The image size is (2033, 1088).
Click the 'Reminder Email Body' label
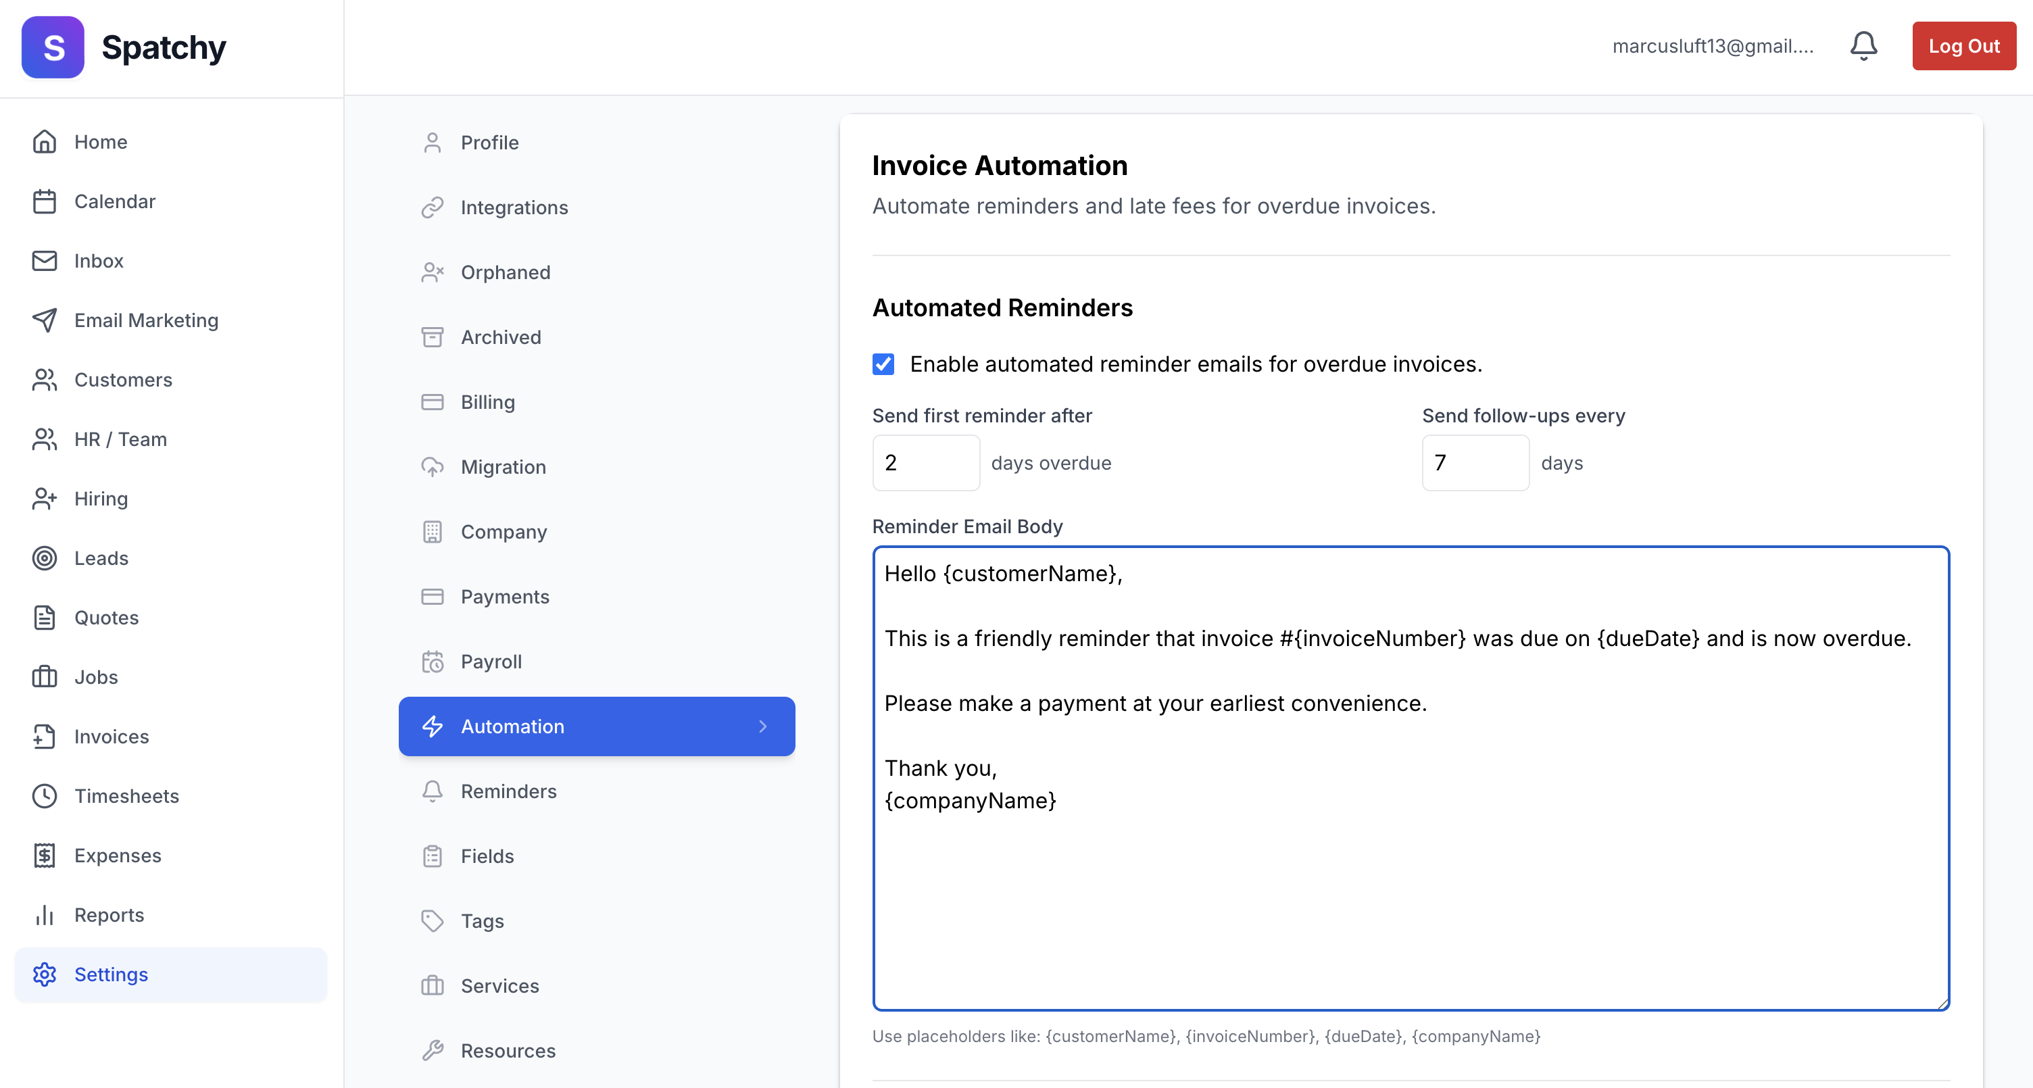(966, 526)
